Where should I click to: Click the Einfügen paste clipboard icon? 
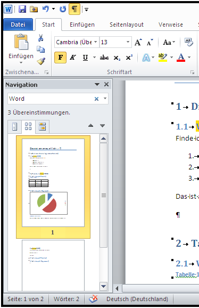21,42
